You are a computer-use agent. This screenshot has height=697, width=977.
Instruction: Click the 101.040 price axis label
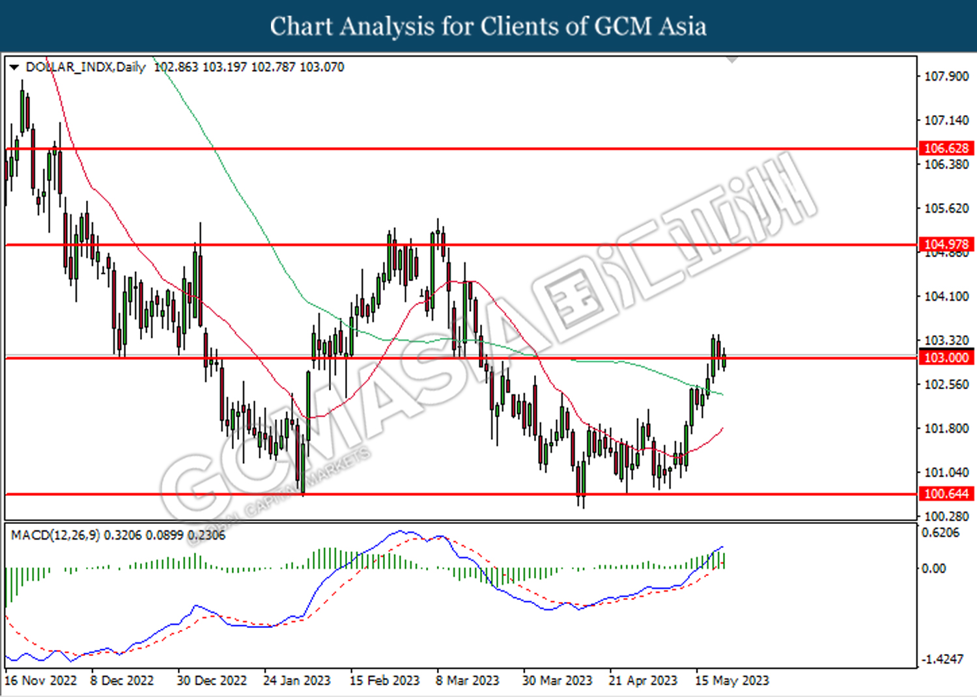pyautogui.click(x=946, y=472)
